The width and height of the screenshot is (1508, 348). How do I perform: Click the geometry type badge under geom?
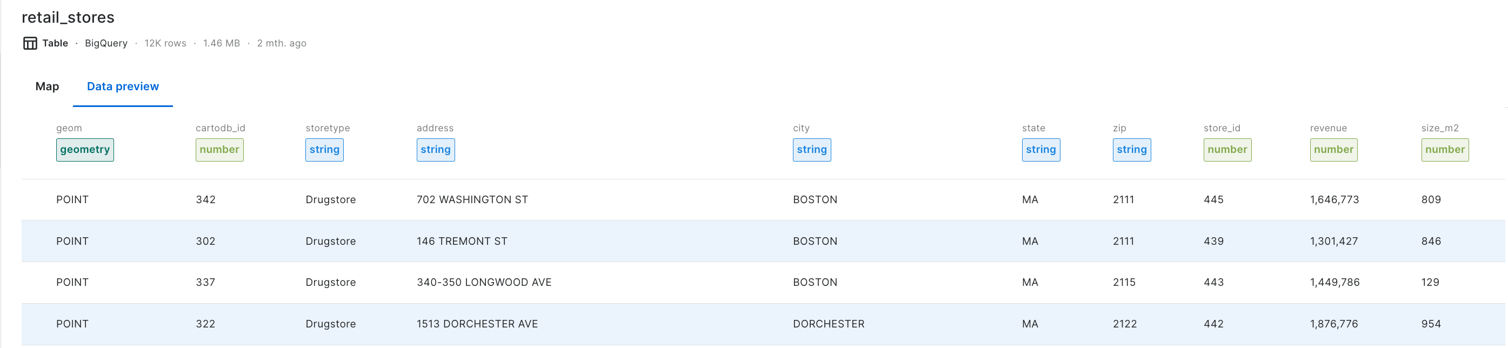(x=85, y=150)
